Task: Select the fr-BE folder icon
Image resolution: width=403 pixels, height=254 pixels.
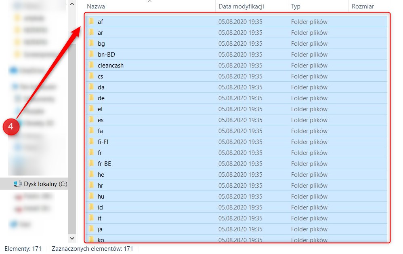Action: 91,163
